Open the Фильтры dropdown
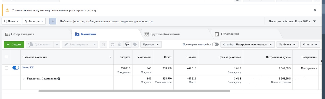This screenshot has width=325, height=99. tap(34, 21)
